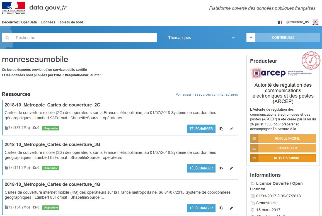Click the download count icon of 2G resource
This screenshot has width=322, height=216.
click(35, 128)
